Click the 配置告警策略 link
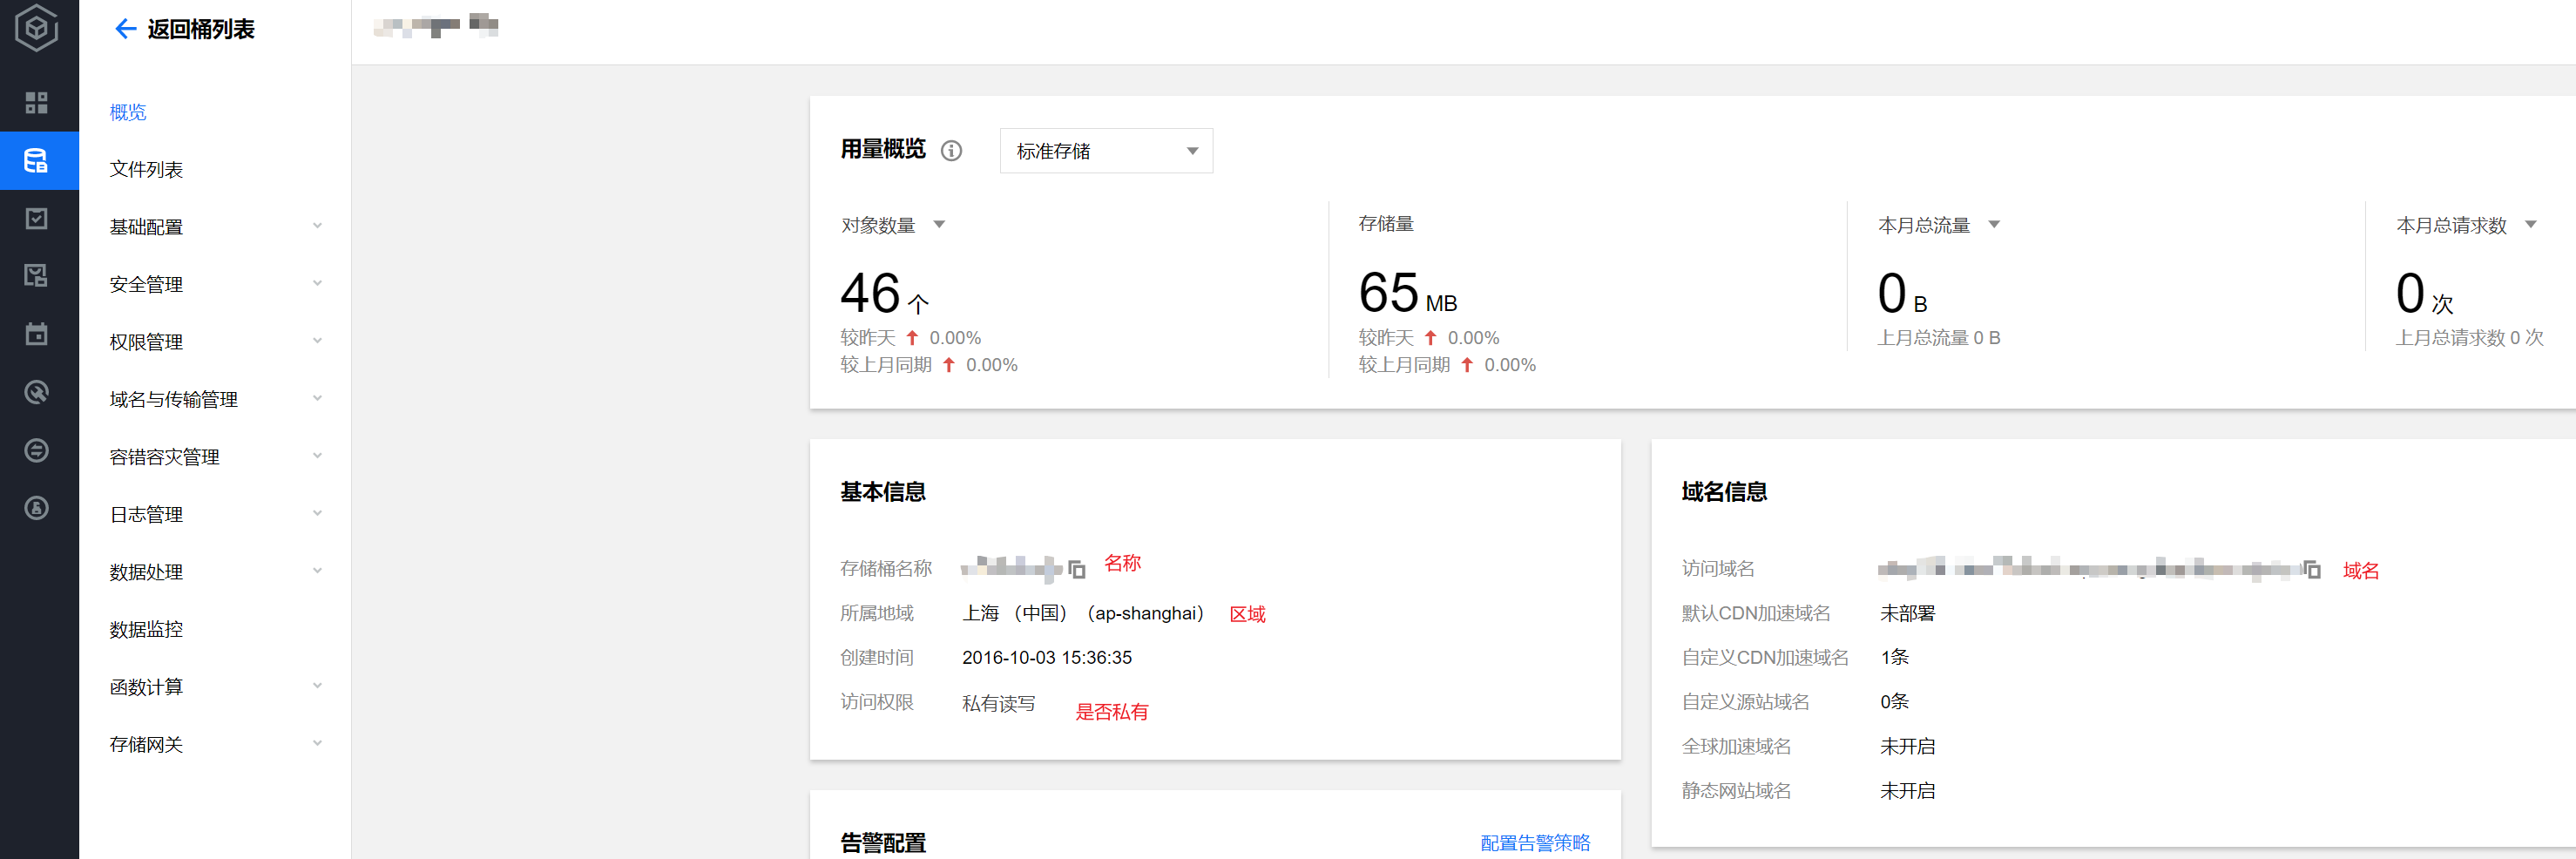Image resolution: width=2576 pixels, height=859 pixels. pyautogui.click(x=1534, y=842)
